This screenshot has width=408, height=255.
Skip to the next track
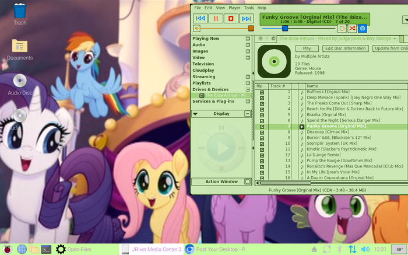(246, 19)
